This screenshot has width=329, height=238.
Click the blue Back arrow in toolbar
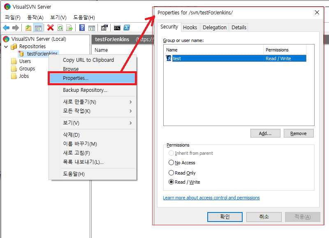[x=6, y=28]
